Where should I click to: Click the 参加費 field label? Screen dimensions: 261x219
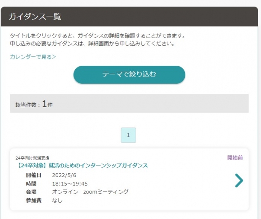pos(34,200)
